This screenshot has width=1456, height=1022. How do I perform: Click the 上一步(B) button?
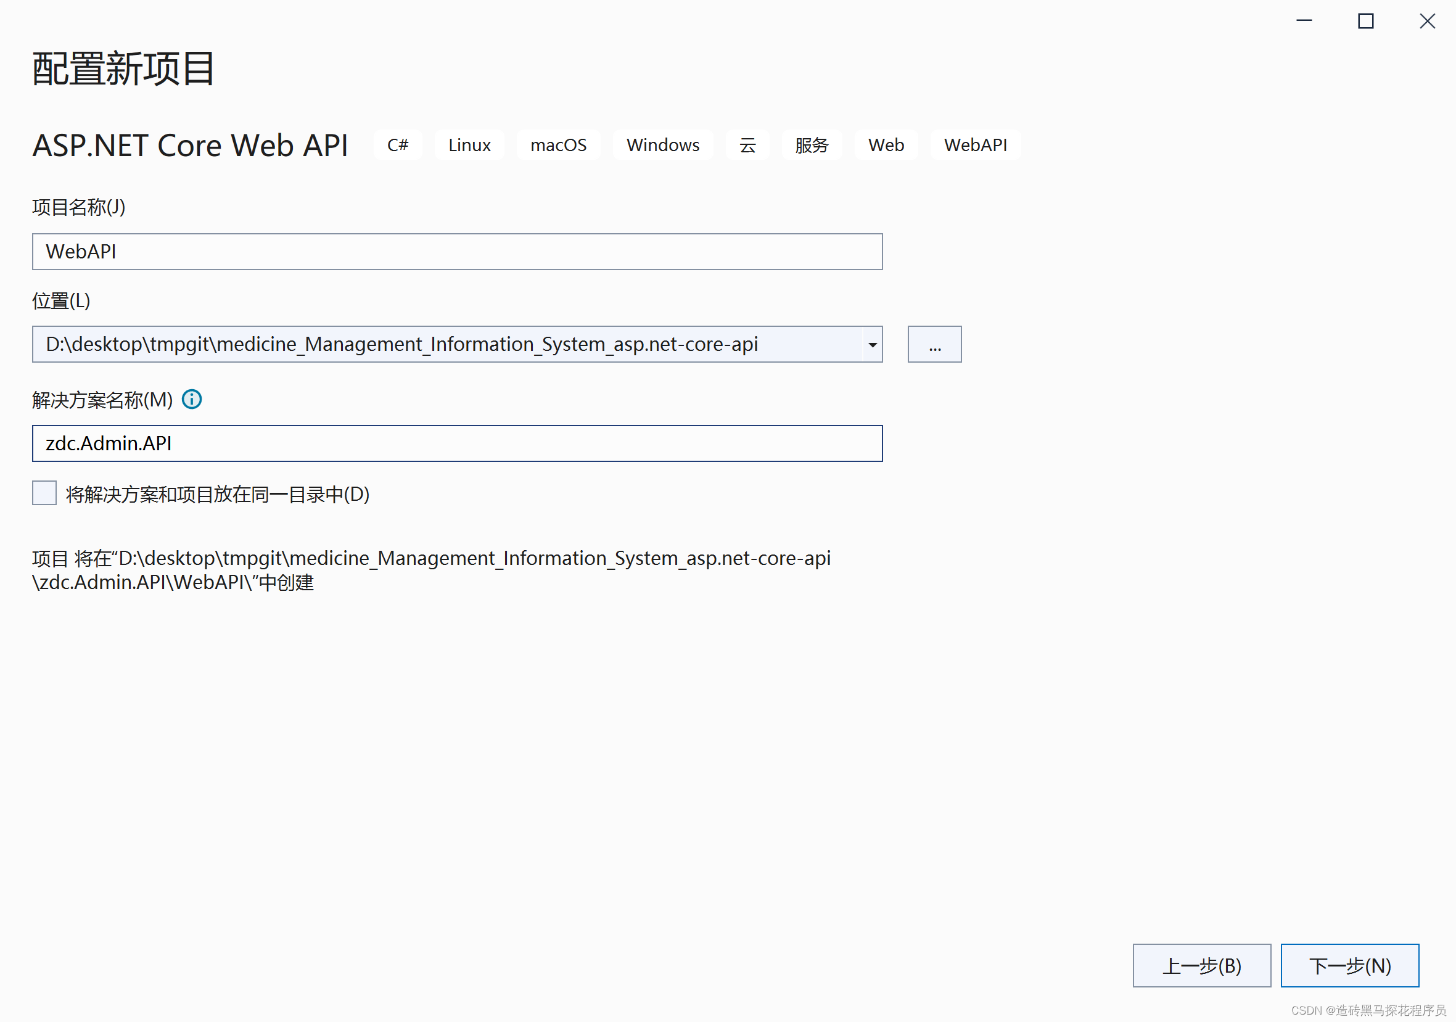coord(1201,965)
